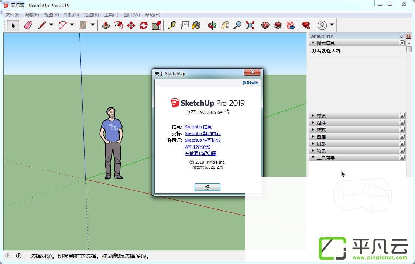Viewport: 415px width, 264px height.
Task: Select the Paint Bucket tool
Action: point(196,26)
